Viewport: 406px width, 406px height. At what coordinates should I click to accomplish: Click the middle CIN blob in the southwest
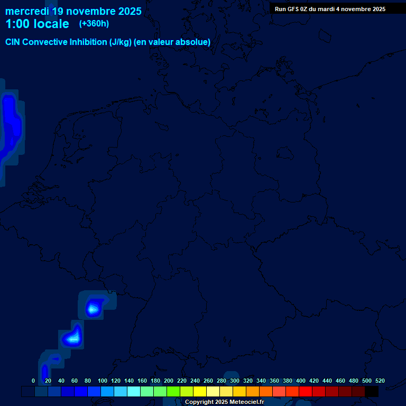pos(73,337)
